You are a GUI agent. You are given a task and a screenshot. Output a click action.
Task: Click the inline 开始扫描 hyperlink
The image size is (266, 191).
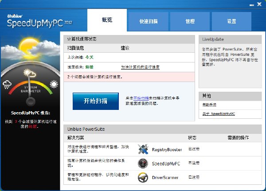coord(141,98)
